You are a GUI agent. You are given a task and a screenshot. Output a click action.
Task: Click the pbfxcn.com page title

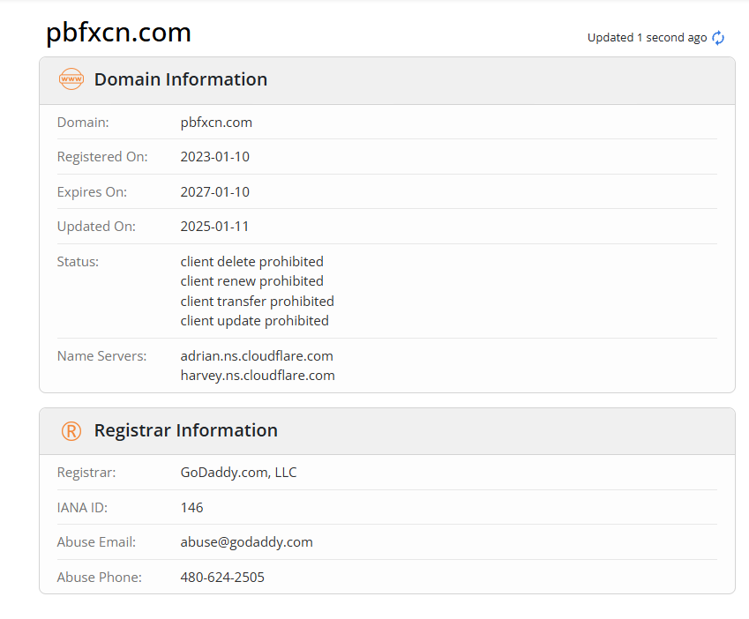(118, 33)
